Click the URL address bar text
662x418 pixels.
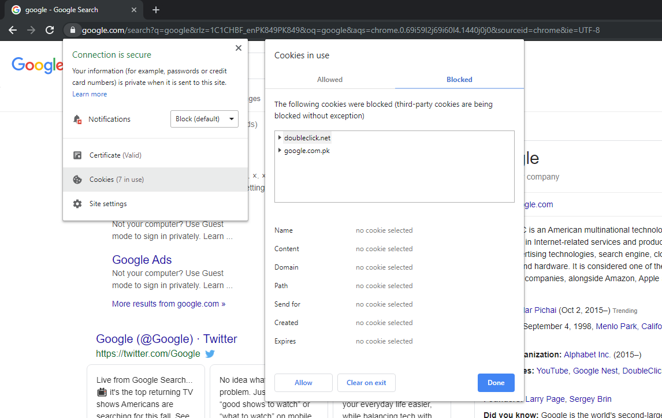341,30
